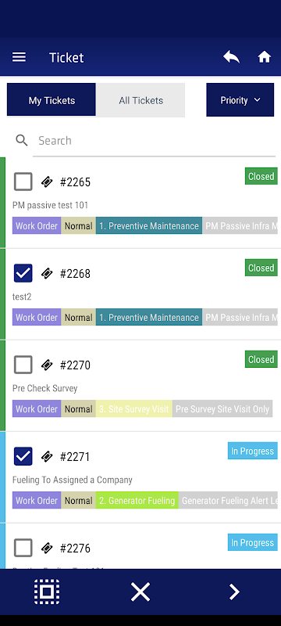Check the box for ticket #2265
This screenshot has height=626, width=281.
(x=23, y=182)
